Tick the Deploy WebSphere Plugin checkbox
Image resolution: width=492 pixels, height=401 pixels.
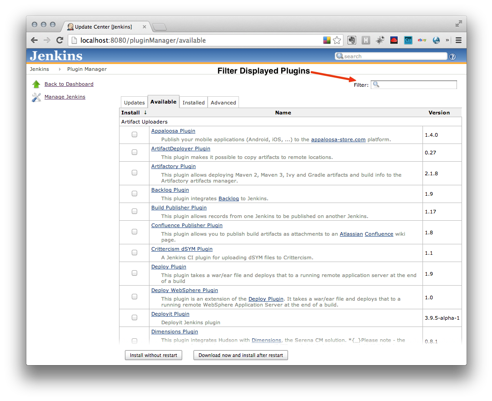(134, 297)
